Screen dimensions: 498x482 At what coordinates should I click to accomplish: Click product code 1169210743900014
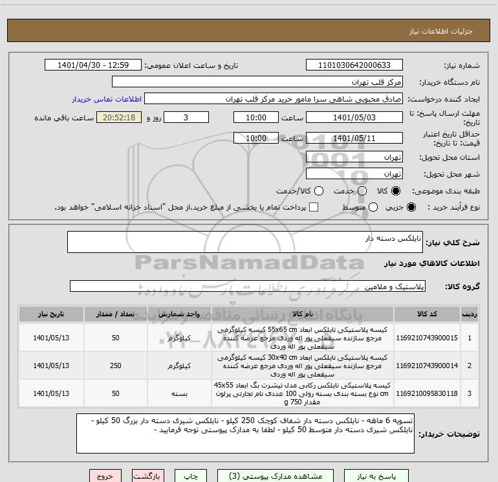[x=427, y=366]
